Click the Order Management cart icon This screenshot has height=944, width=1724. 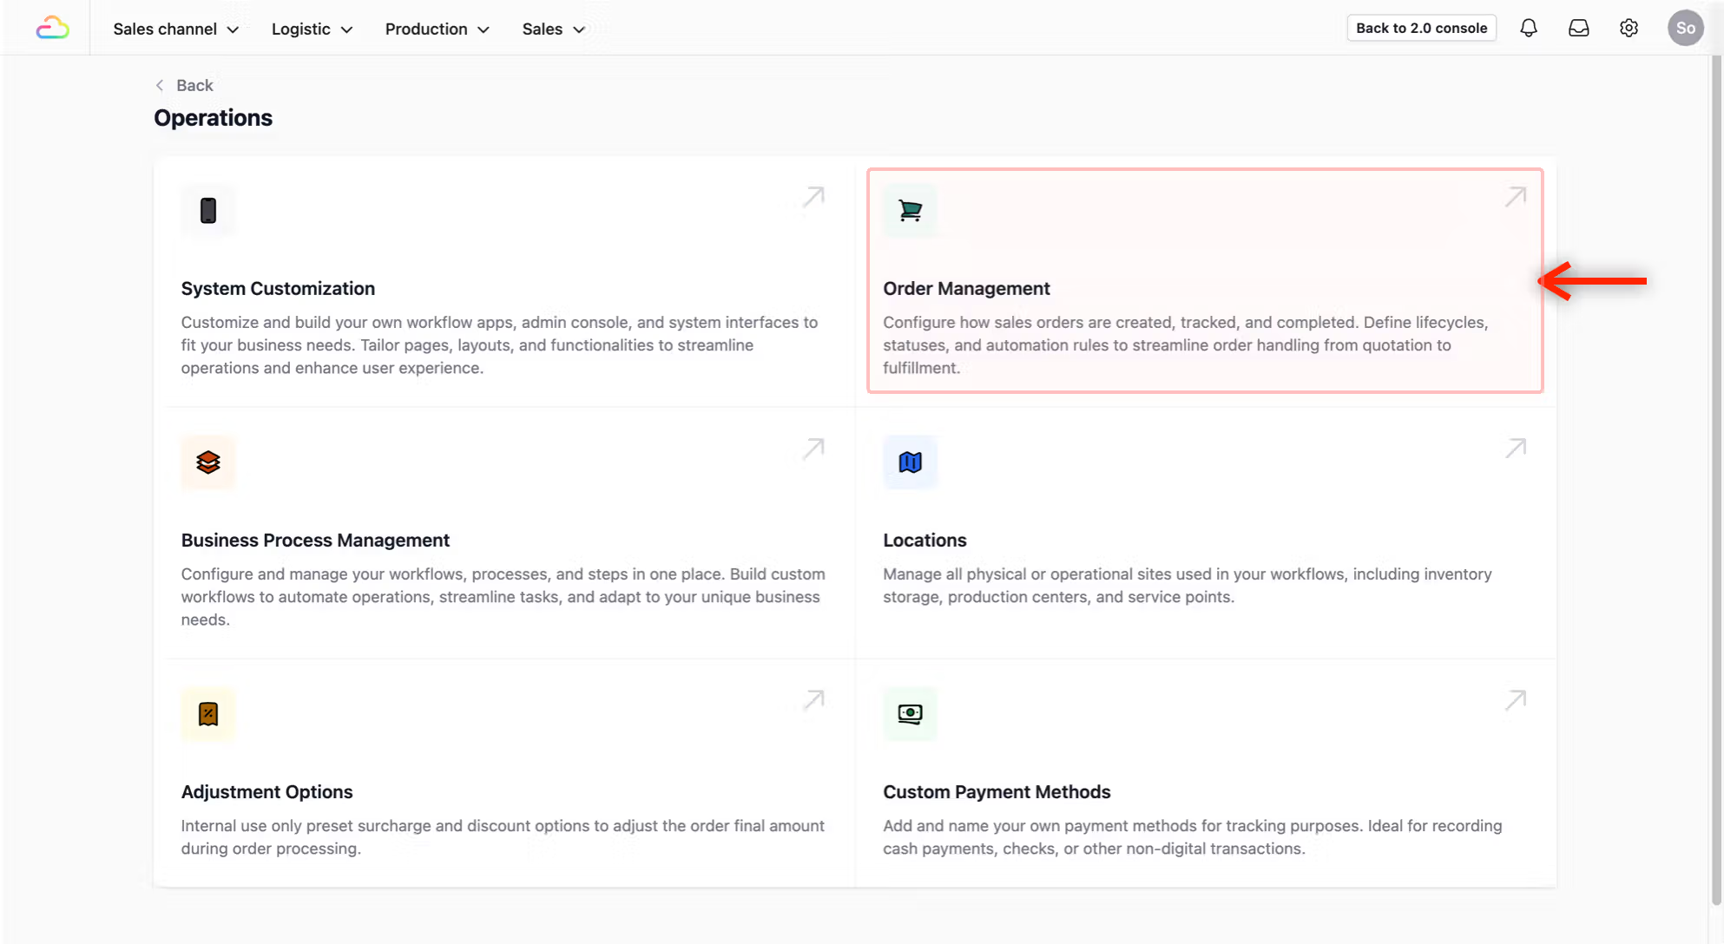[910, 211]
